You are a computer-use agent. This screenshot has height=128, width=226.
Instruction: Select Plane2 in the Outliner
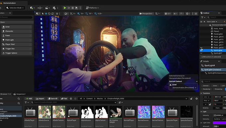pos(216,31)
